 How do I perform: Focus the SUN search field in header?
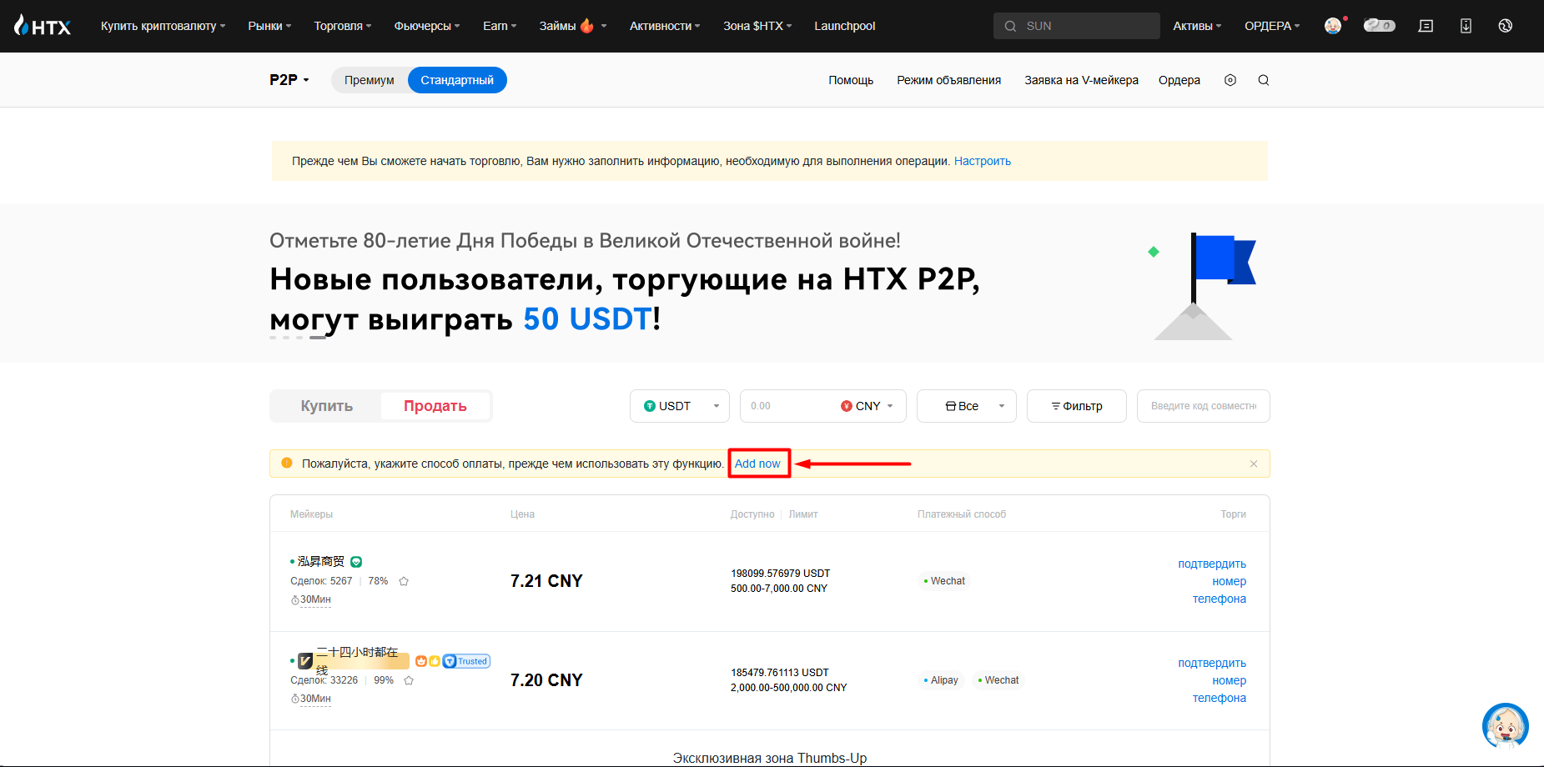[x=1077, y=26]
